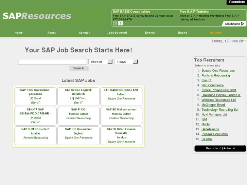Image resolution: width=247 pixels, height=185 pixels.
Task: Click the Recruiters tab at top right
Action: (x=237, y=2)
